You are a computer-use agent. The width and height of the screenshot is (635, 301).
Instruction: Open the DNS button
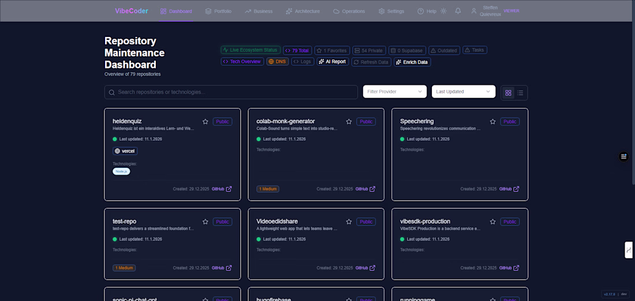pyautogui.click(x=278, y=62)
